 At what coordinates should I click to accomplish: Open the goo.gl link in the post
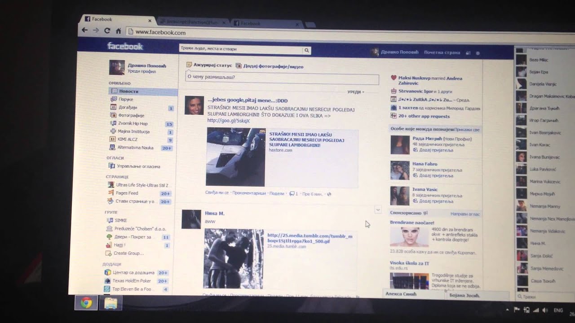click(228, 121)
